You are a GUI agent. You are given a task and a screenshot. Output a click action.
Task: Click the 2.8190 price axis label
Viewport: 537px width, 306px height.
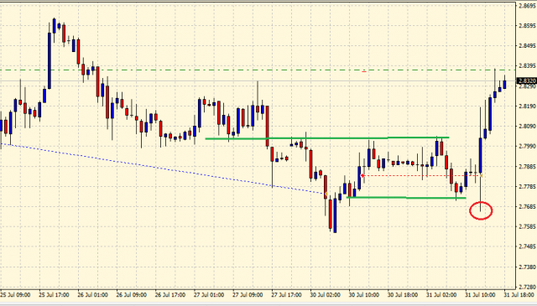(528, 106)
